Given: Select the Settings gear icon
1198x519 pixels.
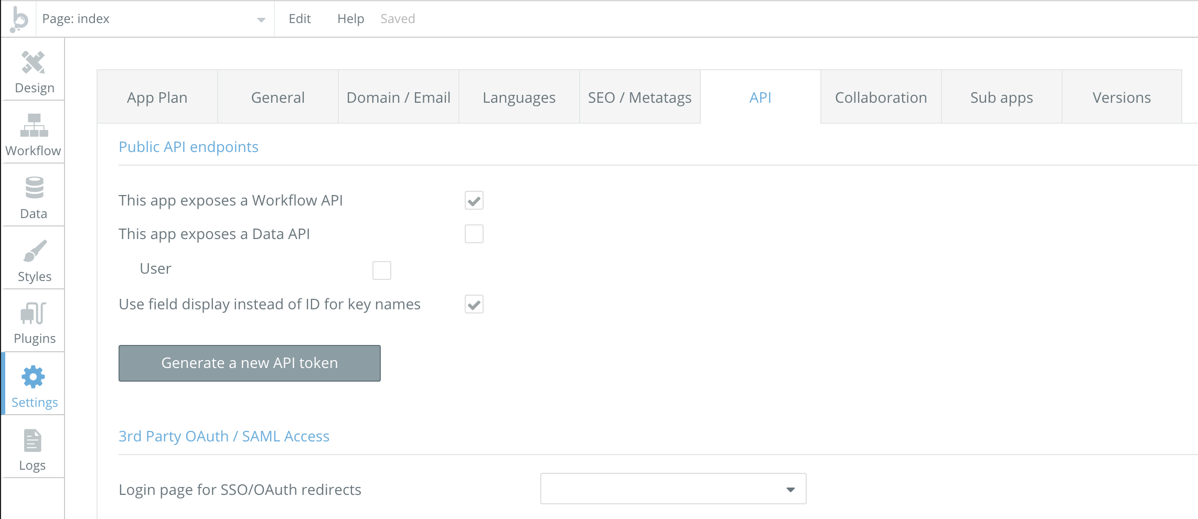Looking at the screenshot, I should point(34,377).
